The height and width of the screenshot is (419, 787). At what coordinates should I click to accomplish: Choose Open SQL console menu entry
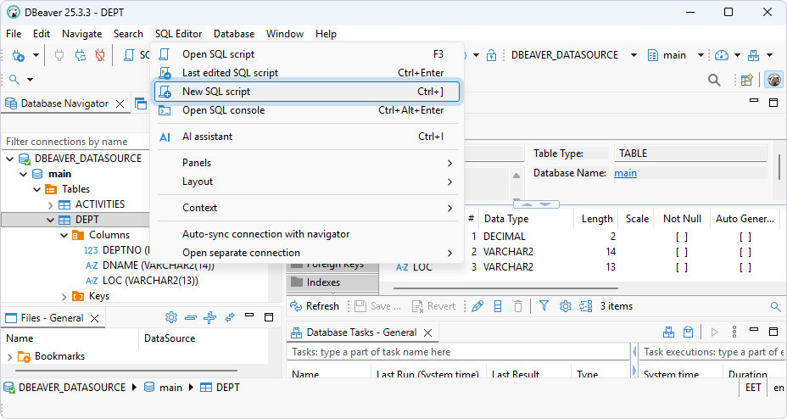tap(307, 110)
